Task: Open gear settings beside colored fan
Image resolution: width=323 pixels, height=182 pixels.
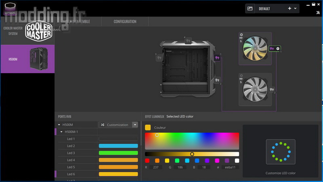Action: [278, 48]
